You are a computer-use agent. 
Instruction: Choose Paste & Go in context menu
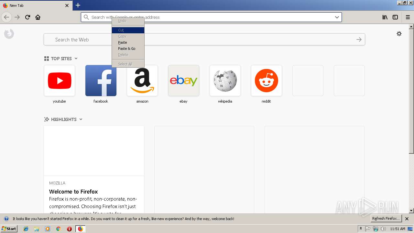click(x=128, y=49)
